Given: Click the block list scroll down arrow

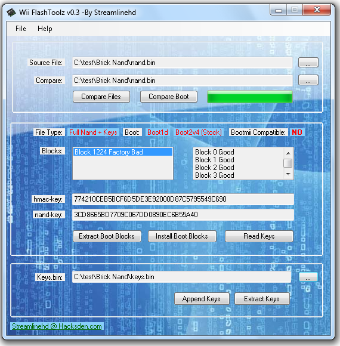Looking at the screenshot, I should (x=288, y=174).
